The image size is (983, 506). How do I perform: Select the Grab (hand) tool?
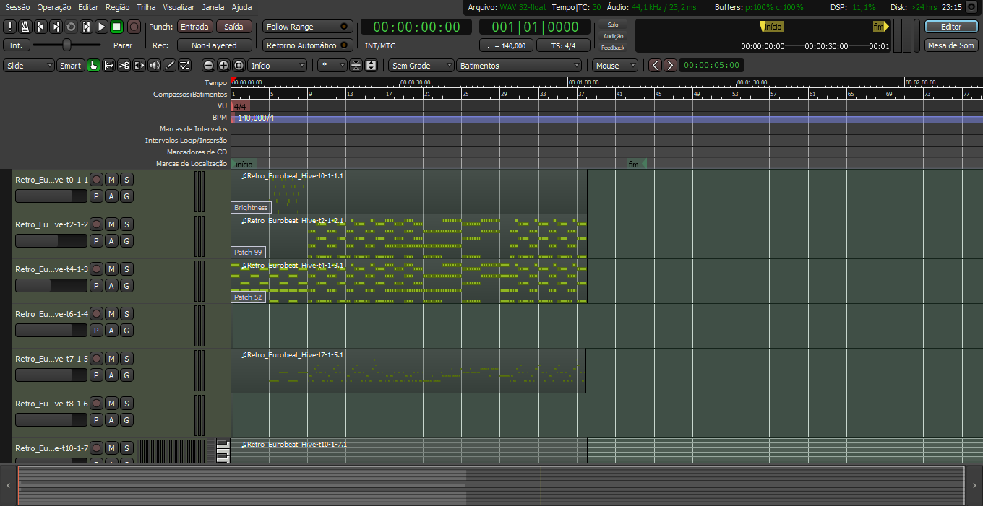click(93, 65)
